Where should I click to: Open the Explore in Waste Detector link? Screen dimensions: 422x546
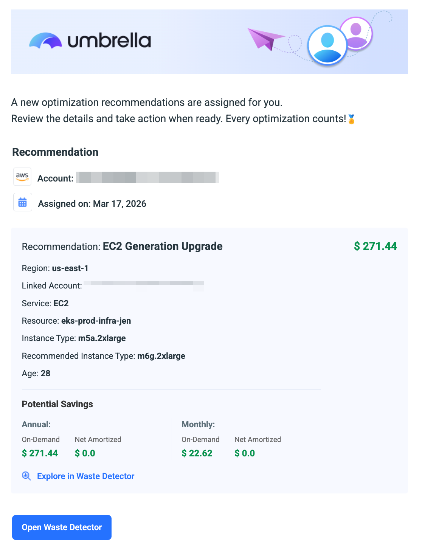85,476
